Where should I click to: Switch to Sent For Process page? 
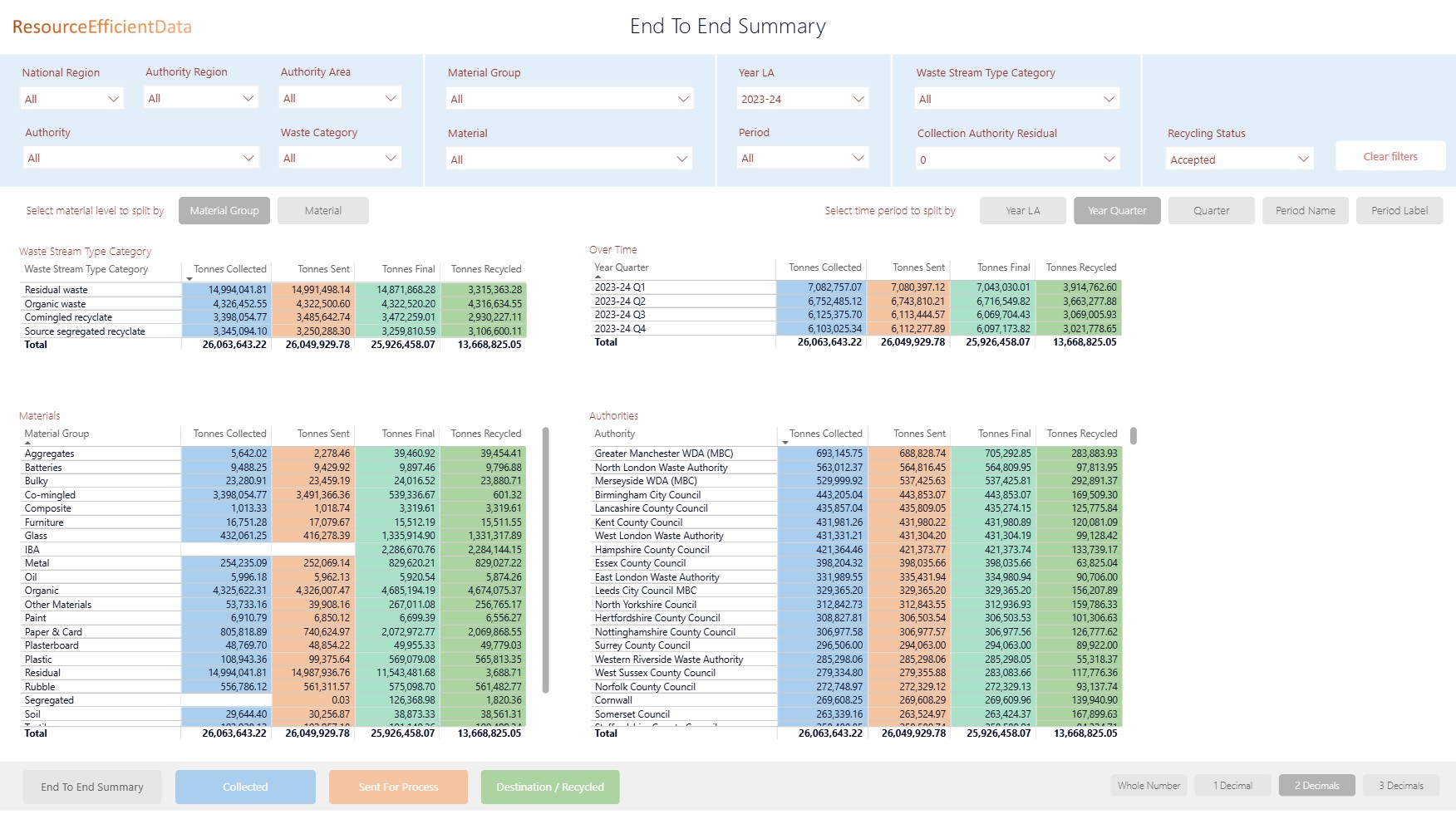click(398, 787)
